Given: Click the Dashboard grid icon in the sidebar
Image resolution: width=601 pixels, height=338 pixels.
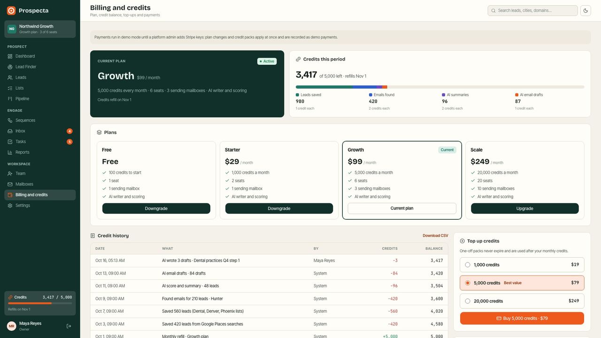Looking at the screenshot, I should [10, 56].
